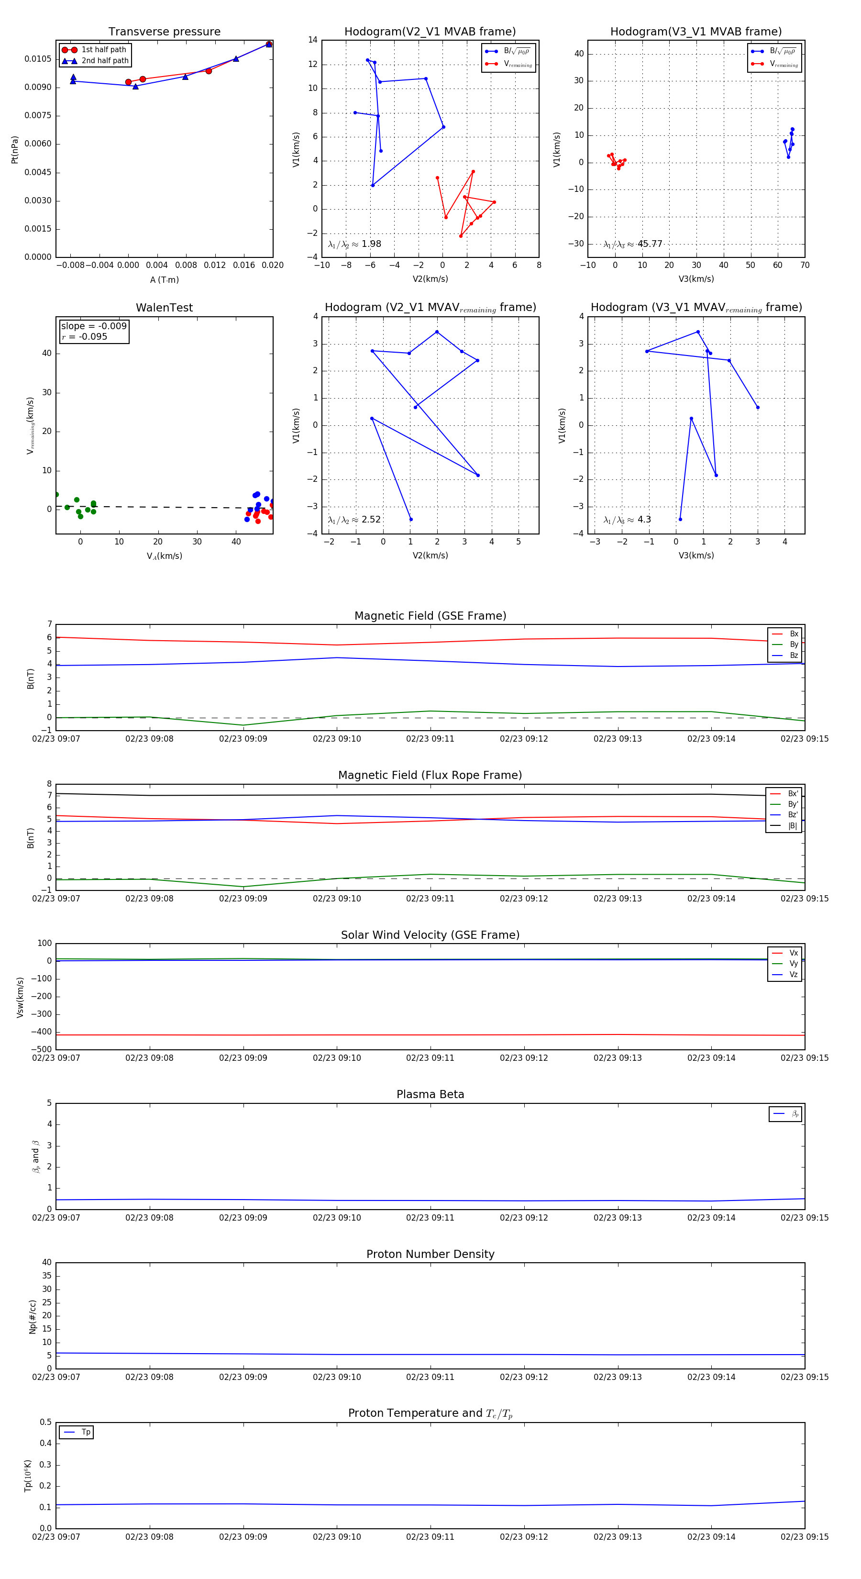Click the '02/23 09:07' tick under temperature plot
The image size is (861, 1579).
[56, 1537]
